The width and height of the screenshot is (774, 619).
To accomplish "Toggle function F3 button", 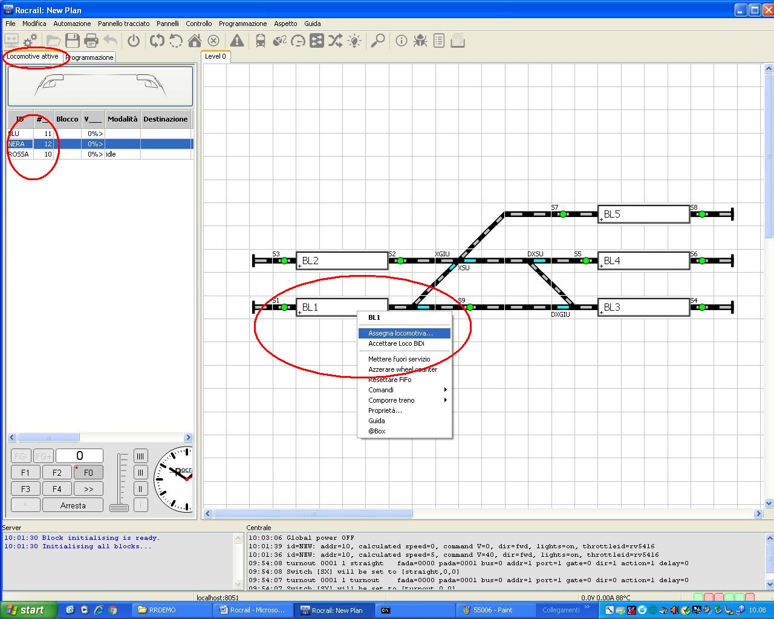I will [x=25, y=489].
